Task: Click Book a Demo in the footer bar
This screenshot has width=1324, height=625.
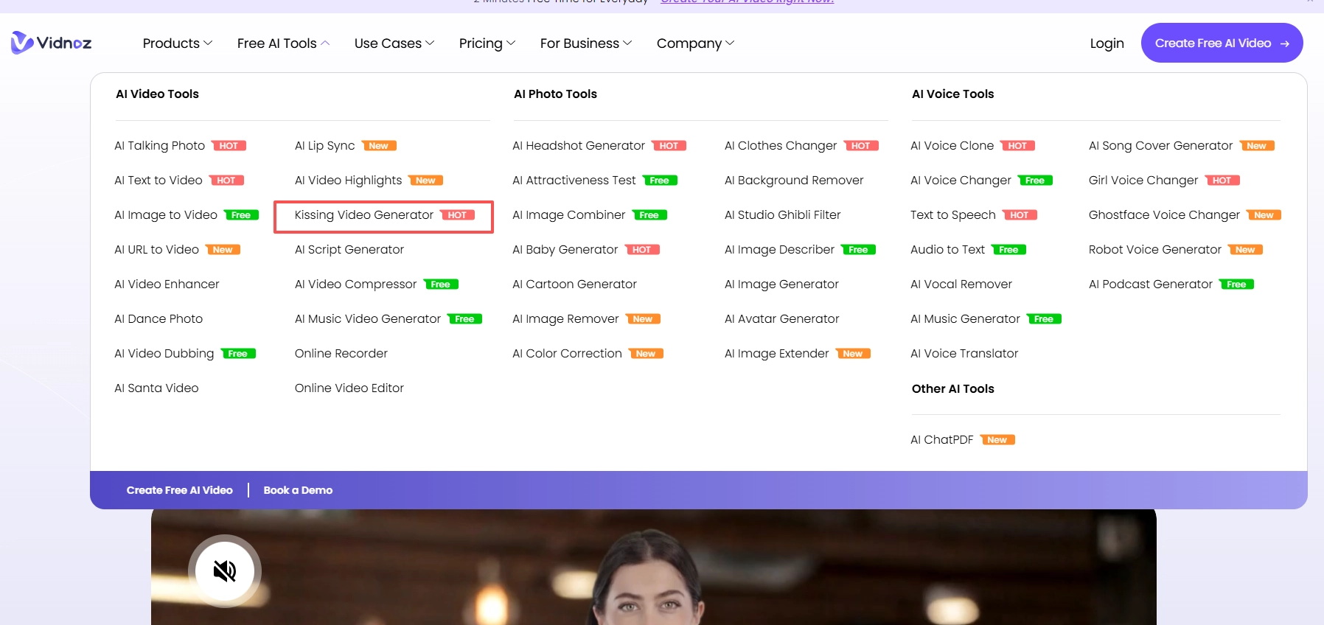Action: [x=298, y=490]
